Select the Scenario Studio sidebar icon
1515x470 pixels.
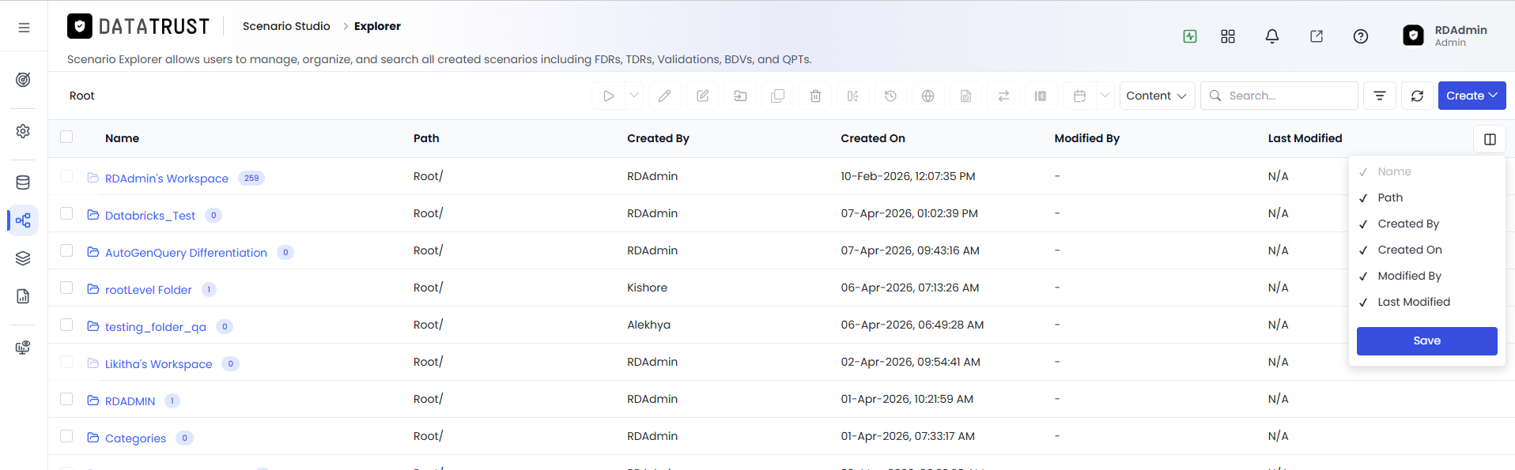pyautogui.click(x=24, y=220)
